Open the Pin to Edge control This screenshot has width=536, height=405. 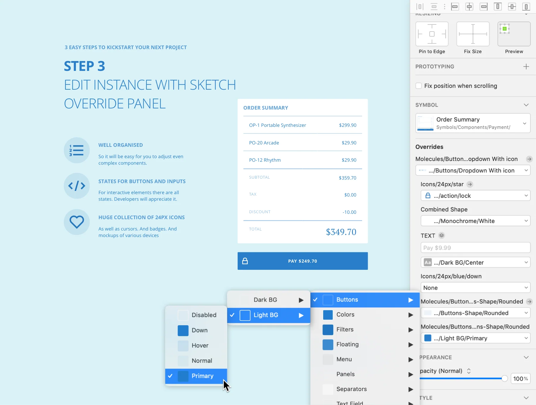pos(432,34)
